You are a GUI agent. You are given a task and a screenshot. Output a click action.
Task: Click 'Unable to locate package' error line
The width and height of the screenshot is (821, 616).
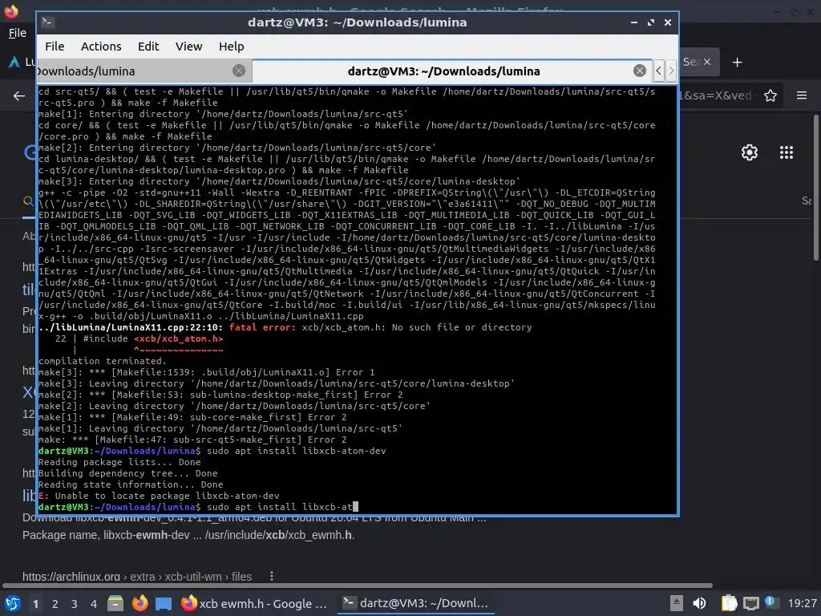click(160, 496)
